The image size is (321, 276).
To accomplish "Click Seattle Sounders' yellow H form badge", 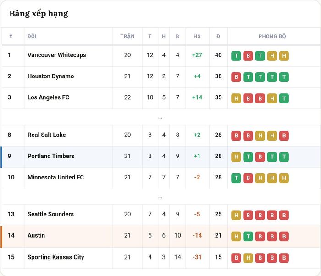I will (236, 215).
